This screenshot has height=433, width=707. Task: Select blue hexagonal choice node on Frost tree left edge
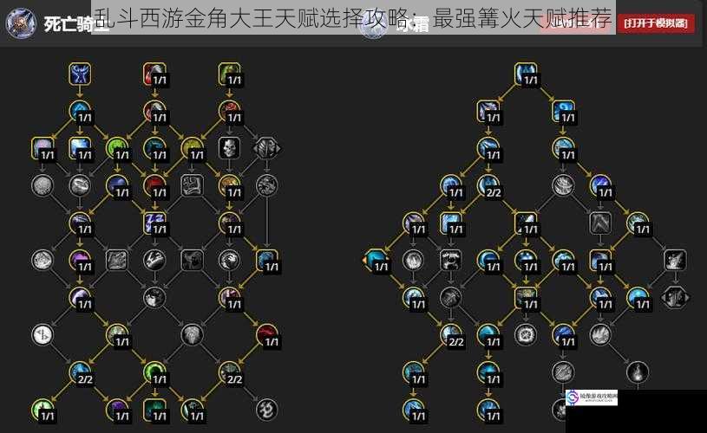[x=376, y=260]
